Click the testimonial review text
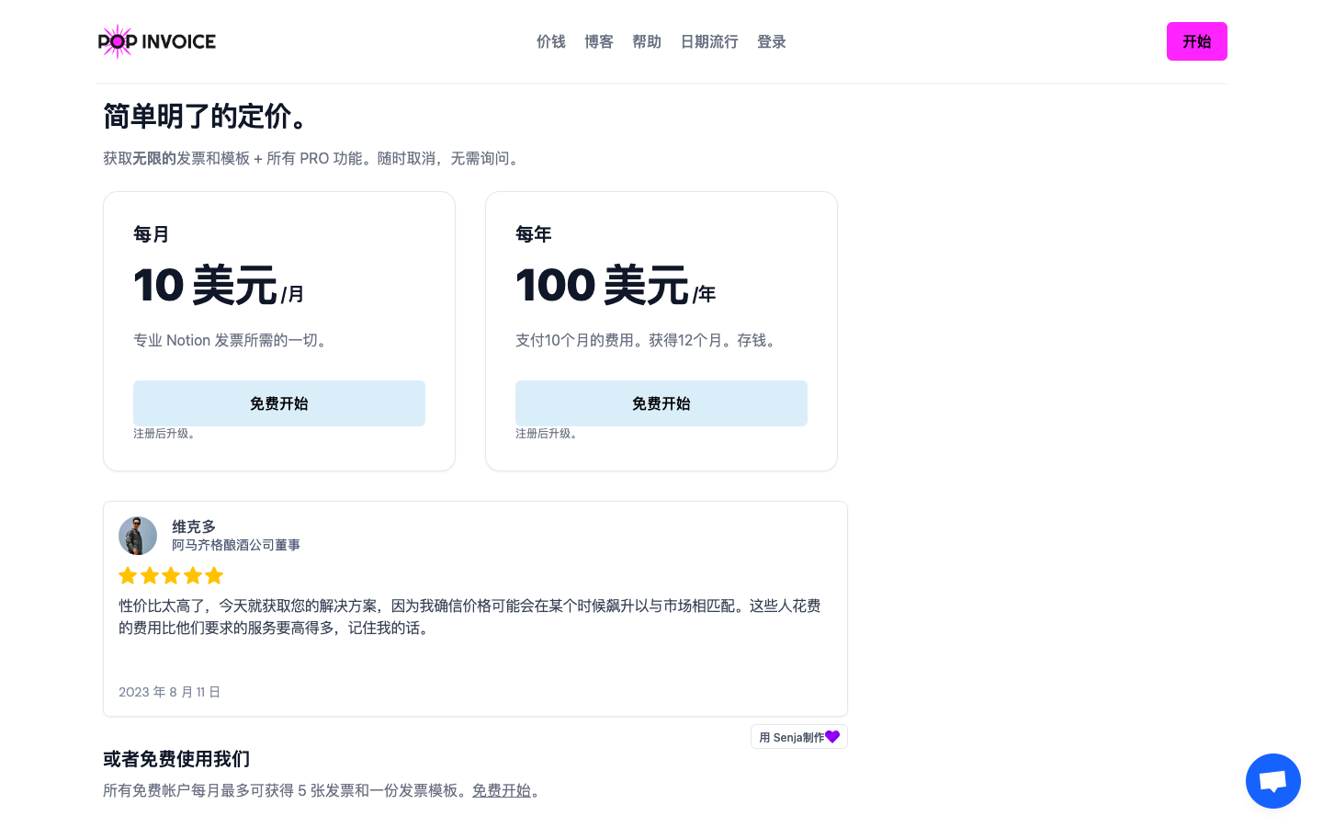Screen dimensions: 1323x827 tap(469, 617)
